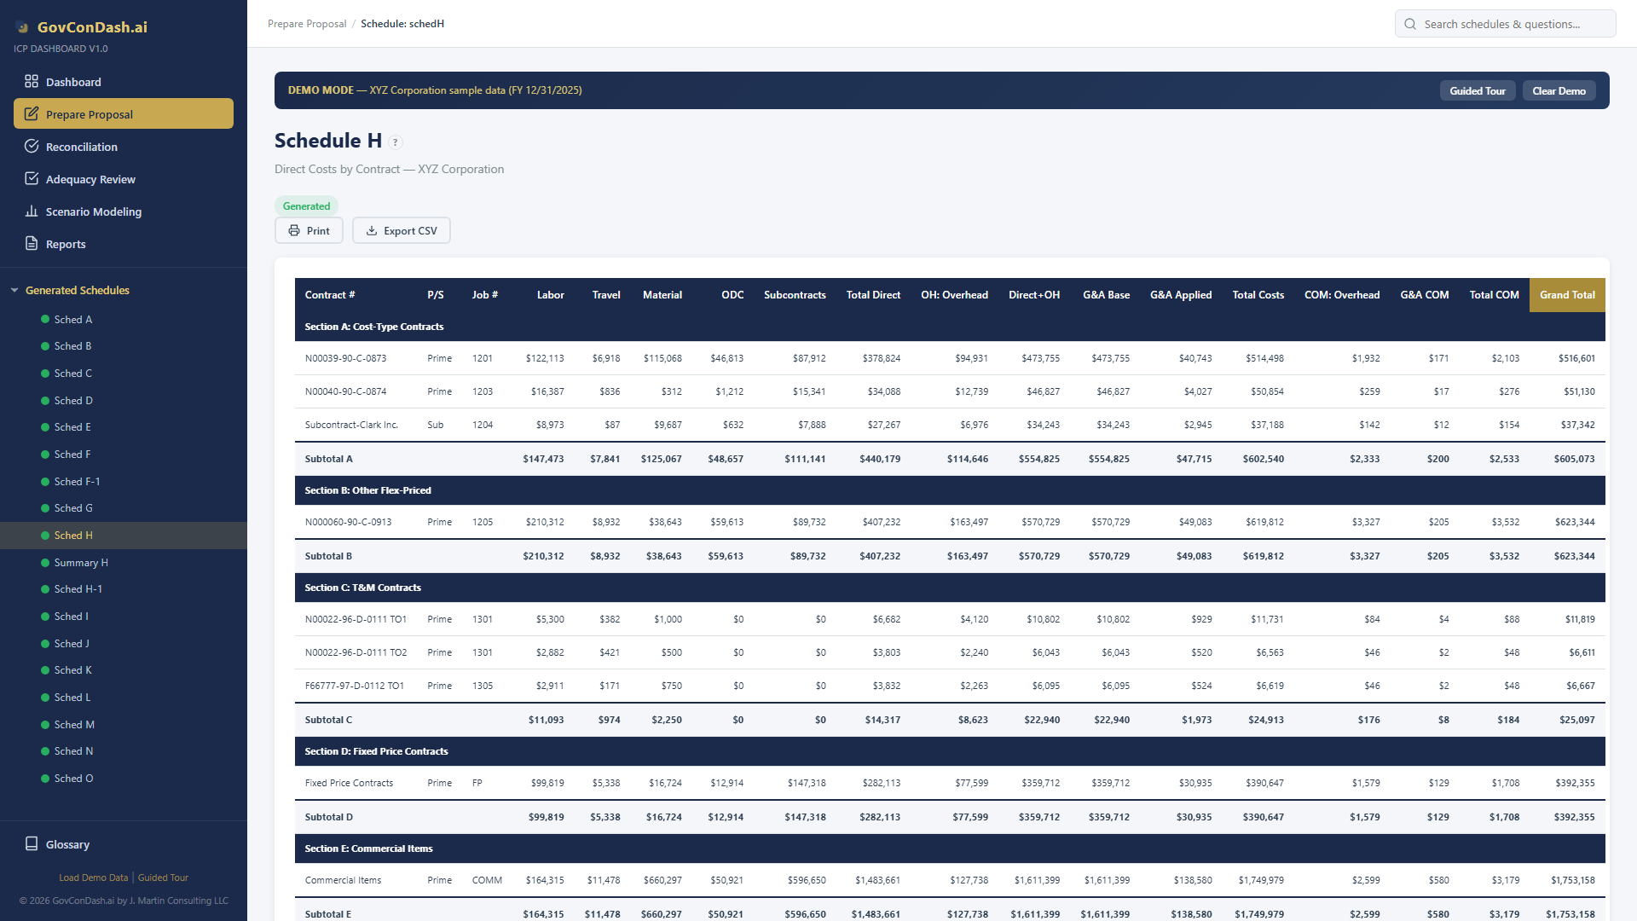
Task: Click the help icon beside Schedule H
Action: [396, 142]
